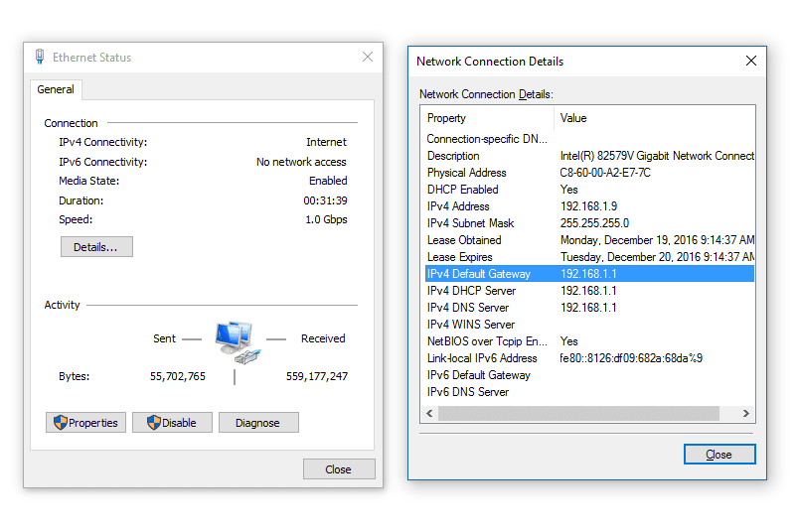Click the No network access value
The height and width of the screenshot is (532, 799).
pos(301,162)
